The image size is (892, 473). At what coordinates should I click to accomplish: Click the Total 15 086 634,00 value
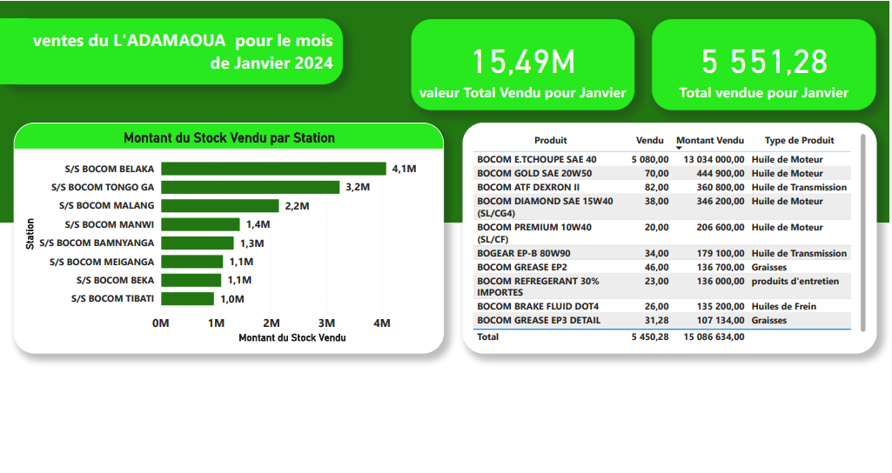714,337
